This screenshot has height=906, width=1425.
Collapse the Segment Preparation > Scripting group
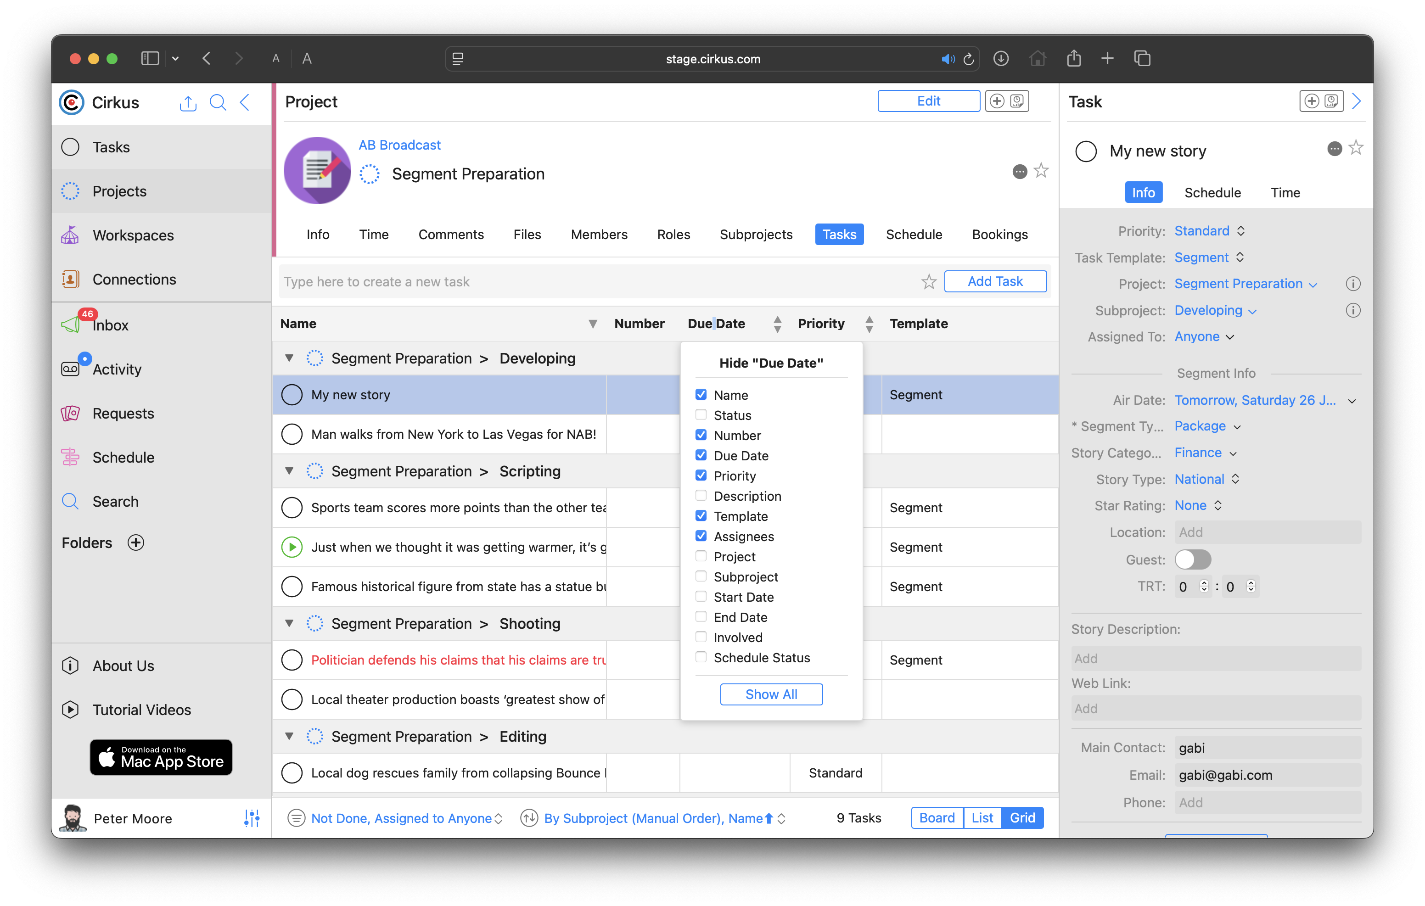[x=289, y=471]
